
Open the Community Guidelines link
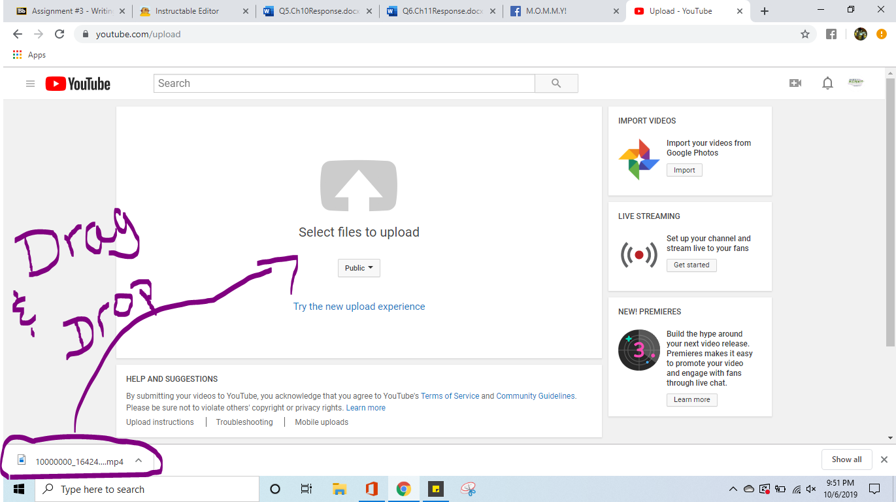pos(535,396)
